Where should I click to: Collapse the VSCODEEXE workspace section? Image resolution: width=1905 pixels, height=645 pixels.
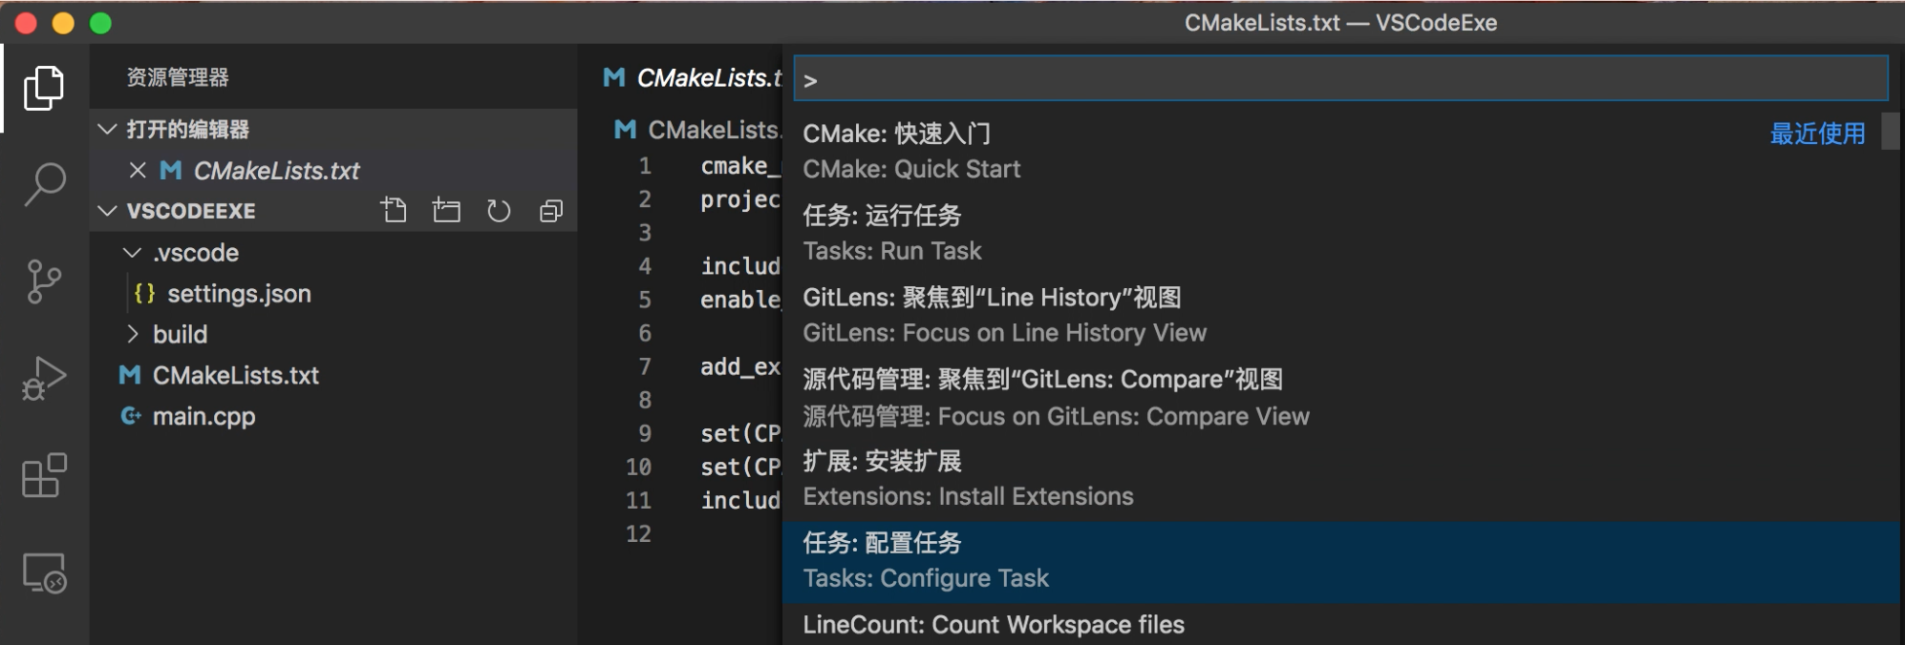pos(108,210)
